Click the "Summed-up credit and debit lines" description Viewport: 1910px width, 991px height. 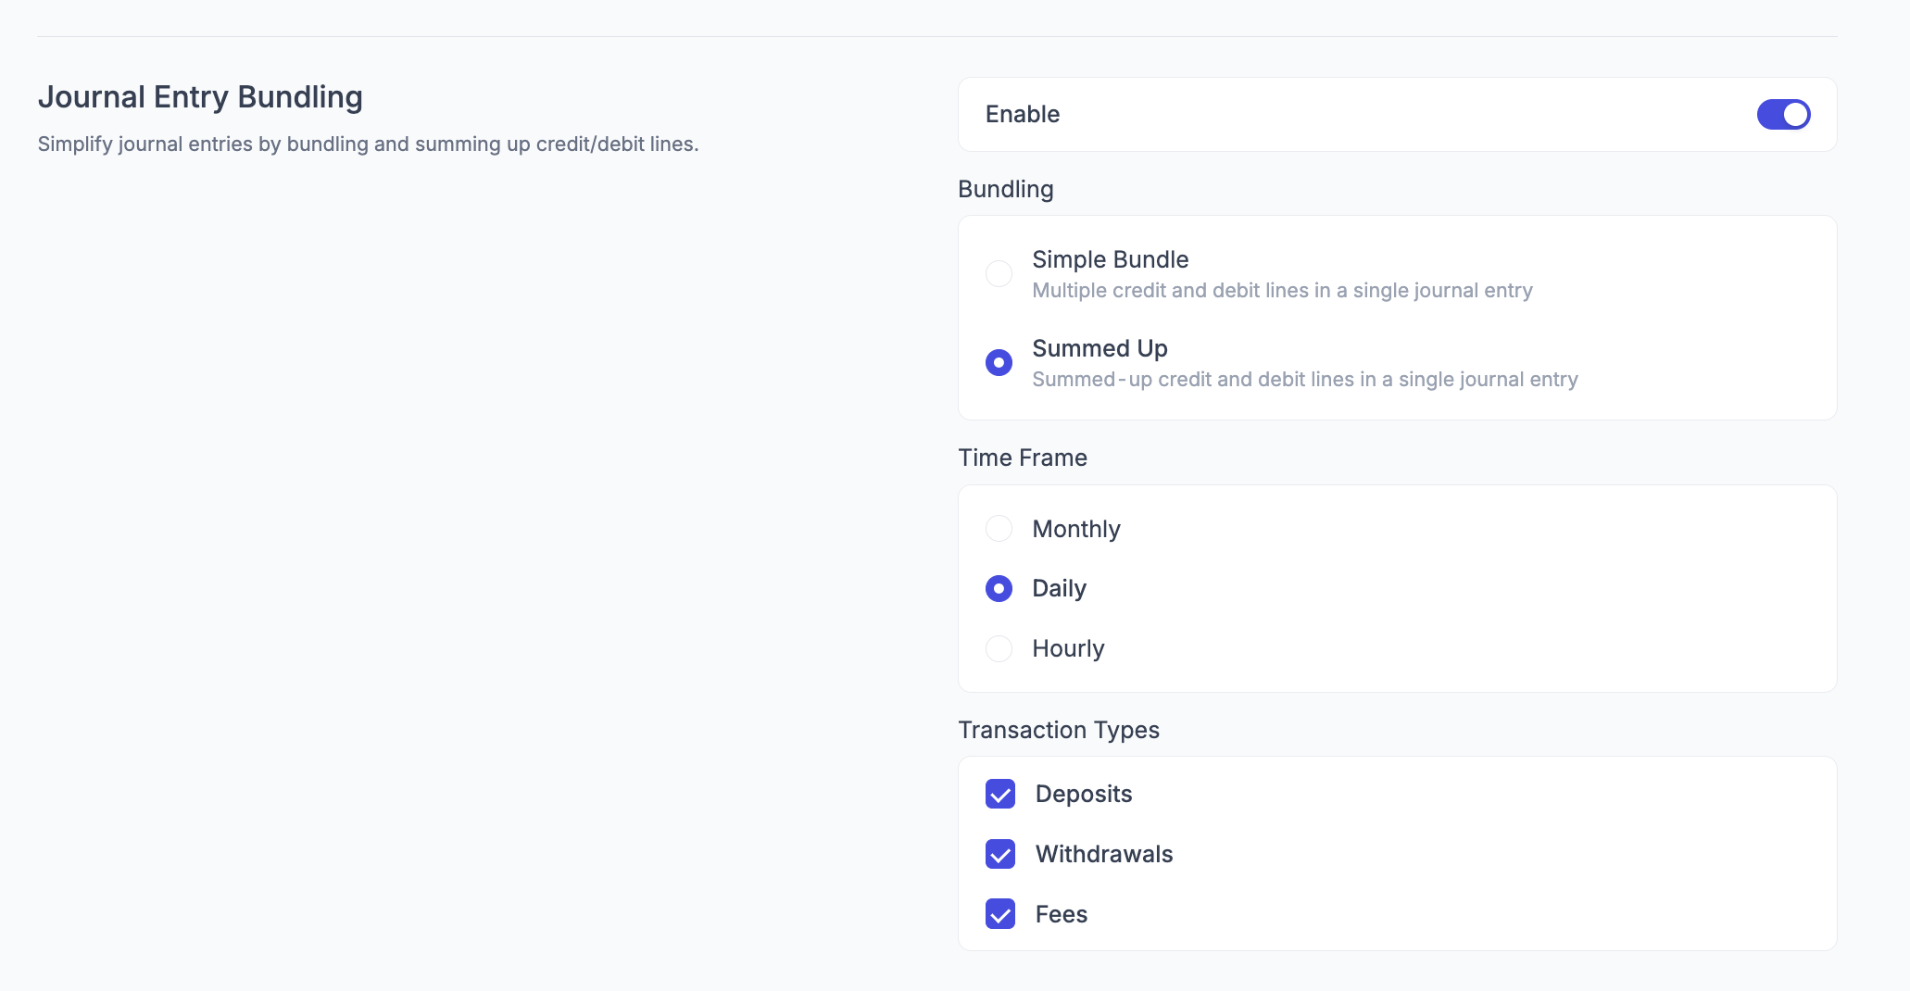pos(1304,380)
